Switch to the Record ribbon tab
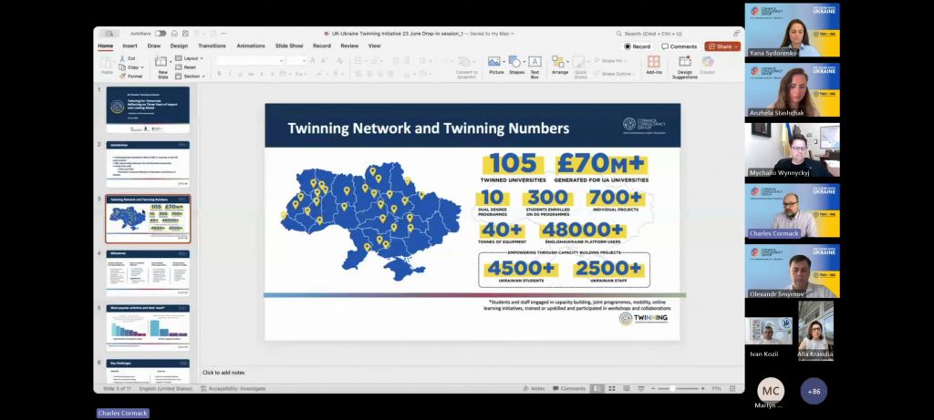This screenshot has width=934, height=420. coord(322,46)
